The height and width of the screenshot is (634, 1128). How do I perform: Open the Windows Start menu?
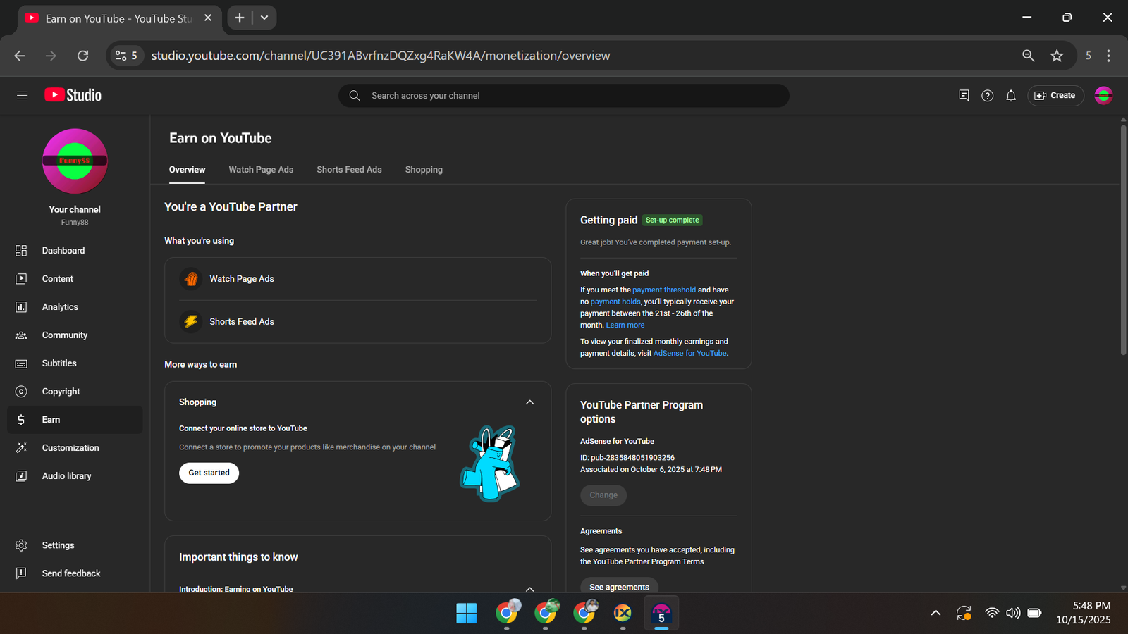pos(466,614)
